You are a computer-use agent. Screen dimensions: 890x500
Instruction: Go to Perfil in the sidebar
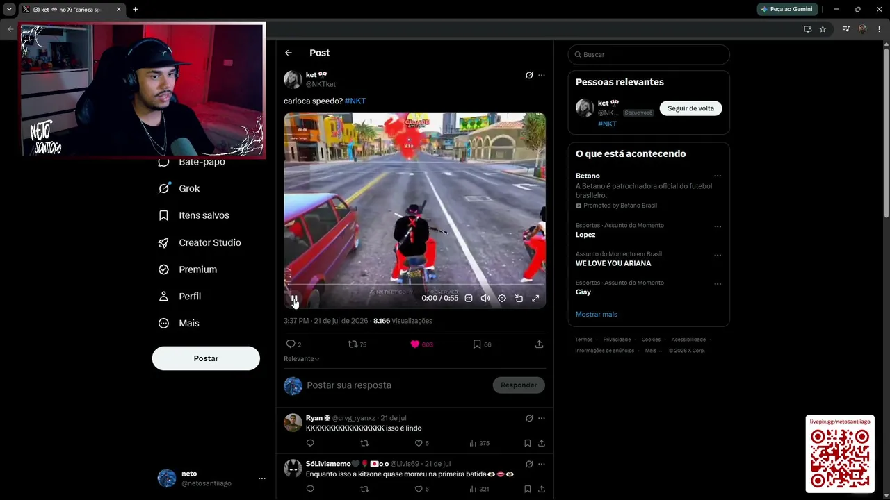click(179, 297)
